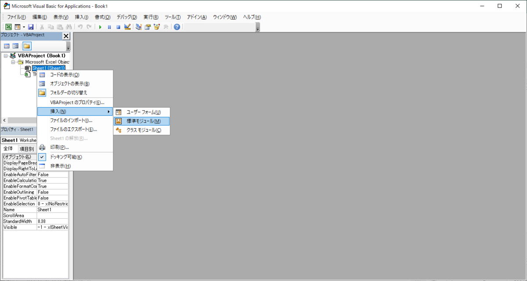Viewport: 527px width, 281px height.
Task: Open the 書式(O) menu
Action: click(x=103, y=17)
